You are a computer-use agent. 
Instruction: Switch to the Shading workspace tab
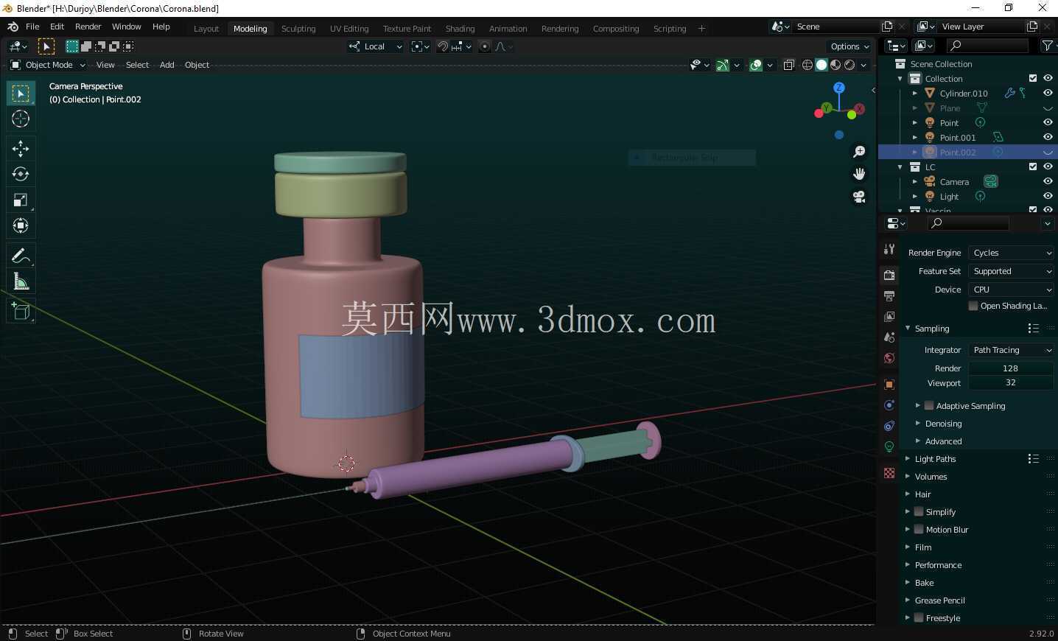pos(460,29)
